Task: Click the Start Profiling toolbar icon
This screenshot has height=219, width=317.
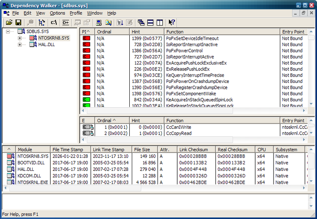Action: click(x=120, y=22)
